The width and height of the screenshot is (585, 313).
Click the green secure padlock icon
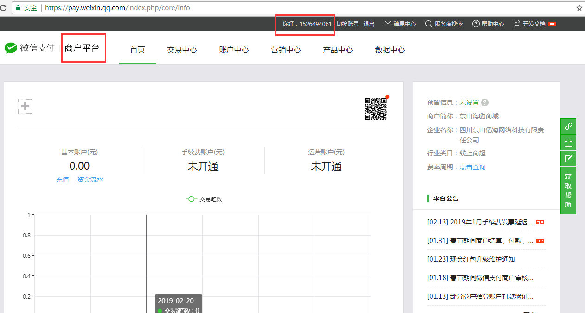[x=18, y=8]
